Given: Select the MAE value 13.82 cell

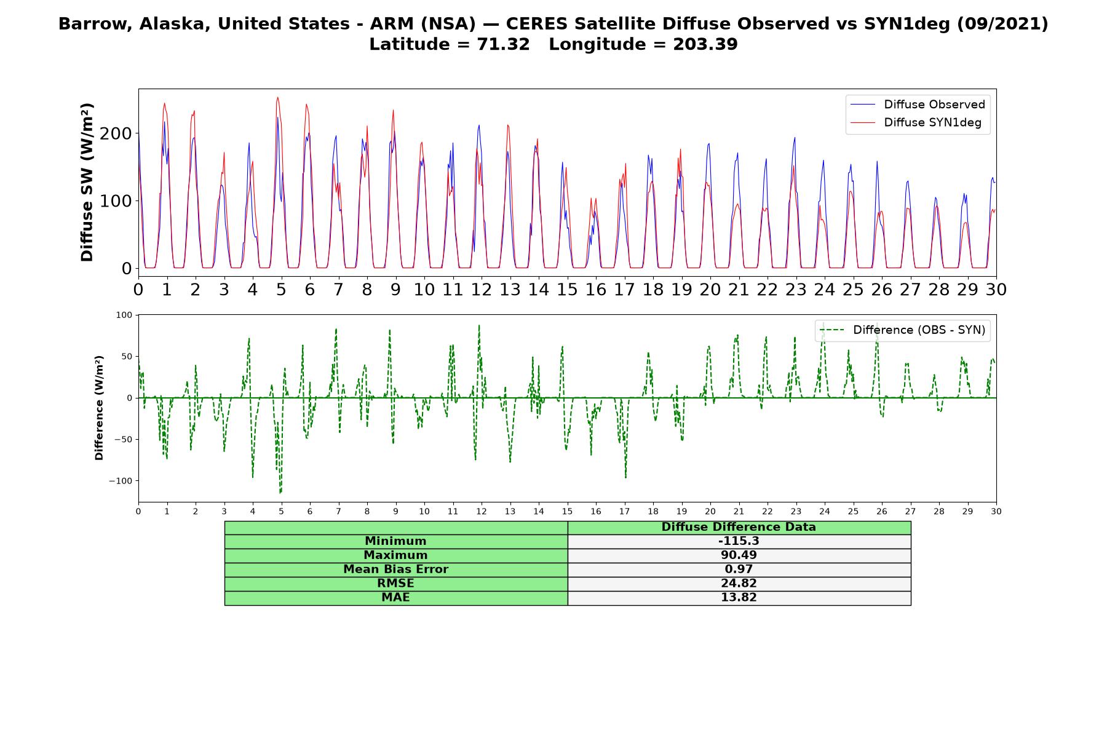Looking at the screenshot, I should tap(739, 598).
